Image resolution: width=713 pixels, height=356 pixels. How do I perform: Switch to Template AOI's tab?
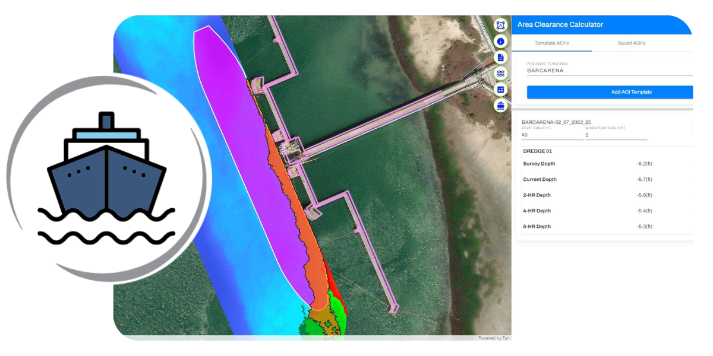(551, 43)
